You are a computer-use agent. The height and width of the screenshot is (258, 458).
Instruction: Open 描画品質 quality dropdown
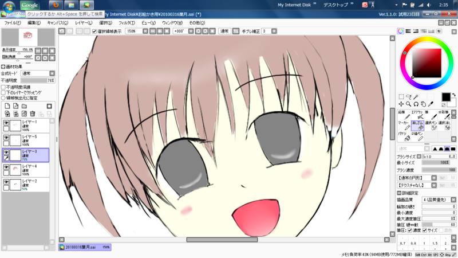453,200
